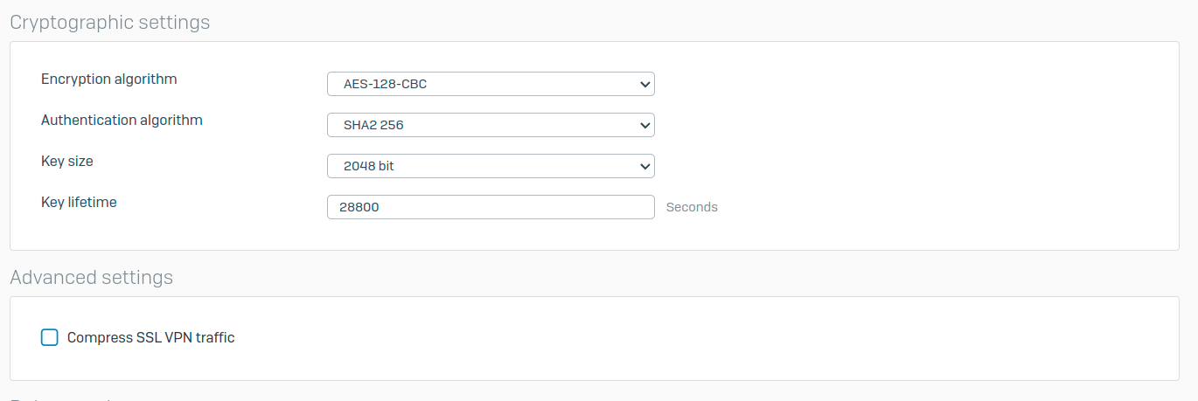
Task: Click the Advanced settings section heading
Action: pyautogui.click(x=92, y=278)
